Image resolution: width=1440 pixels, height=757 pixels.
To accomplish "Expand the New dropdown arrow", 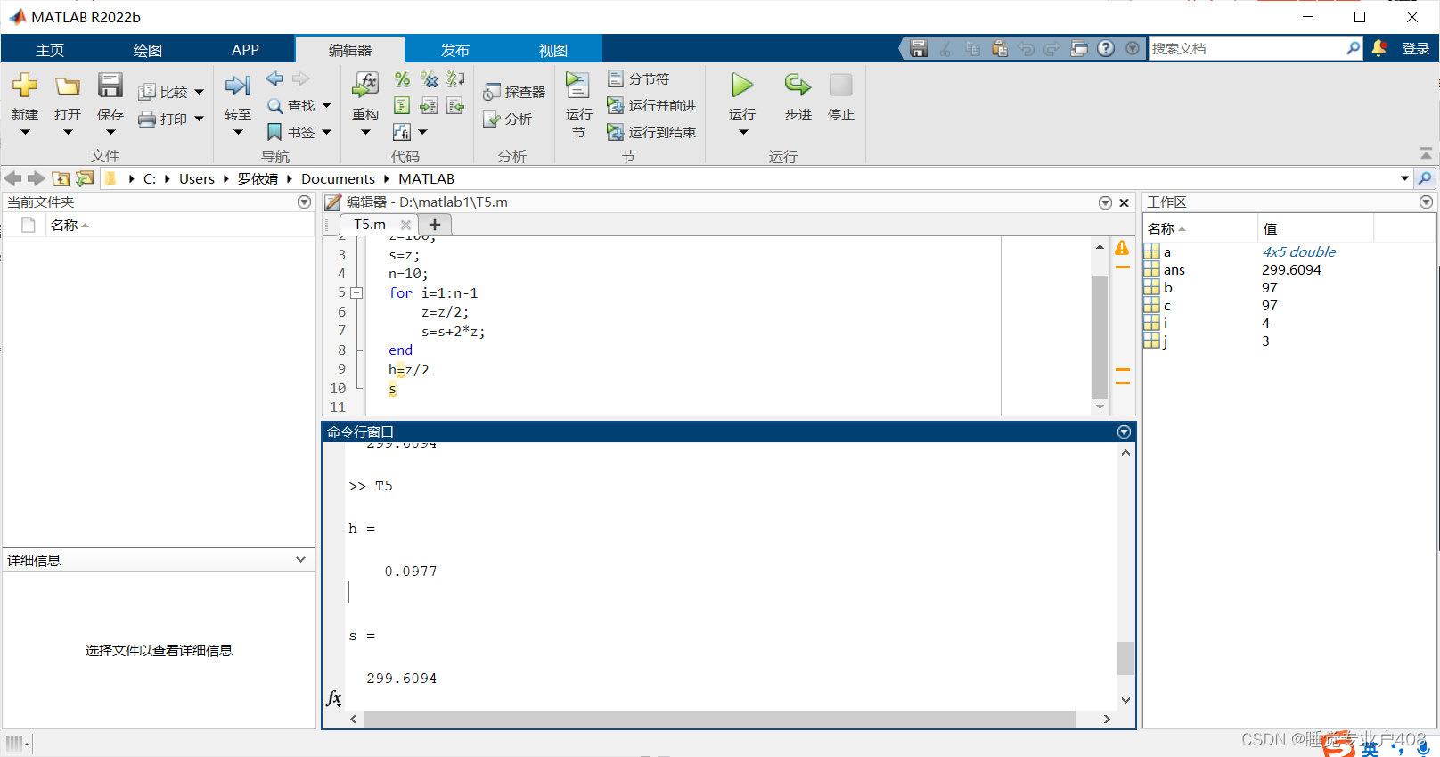I will point(25,132).
